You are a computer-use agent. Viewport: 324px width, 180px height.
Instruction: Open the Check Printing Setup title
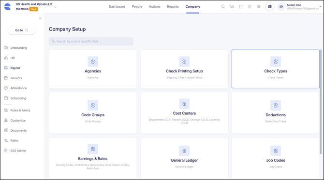(x=184, y=71)
